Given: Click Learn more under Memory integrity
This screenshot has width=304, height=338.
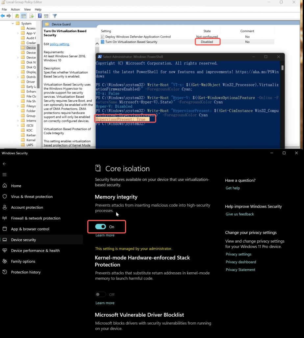Looking at the screenshot, I should [x=105, y=235].
